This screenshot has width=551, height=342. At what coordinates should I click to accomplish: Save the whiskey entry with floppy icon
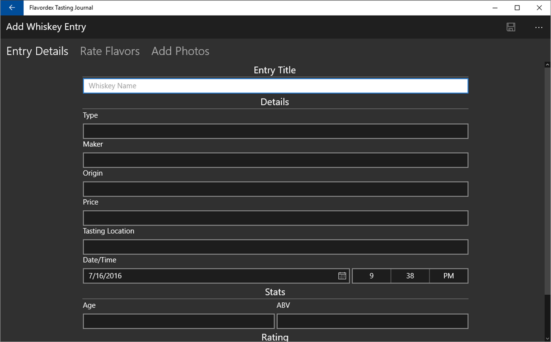click(511, 27)
